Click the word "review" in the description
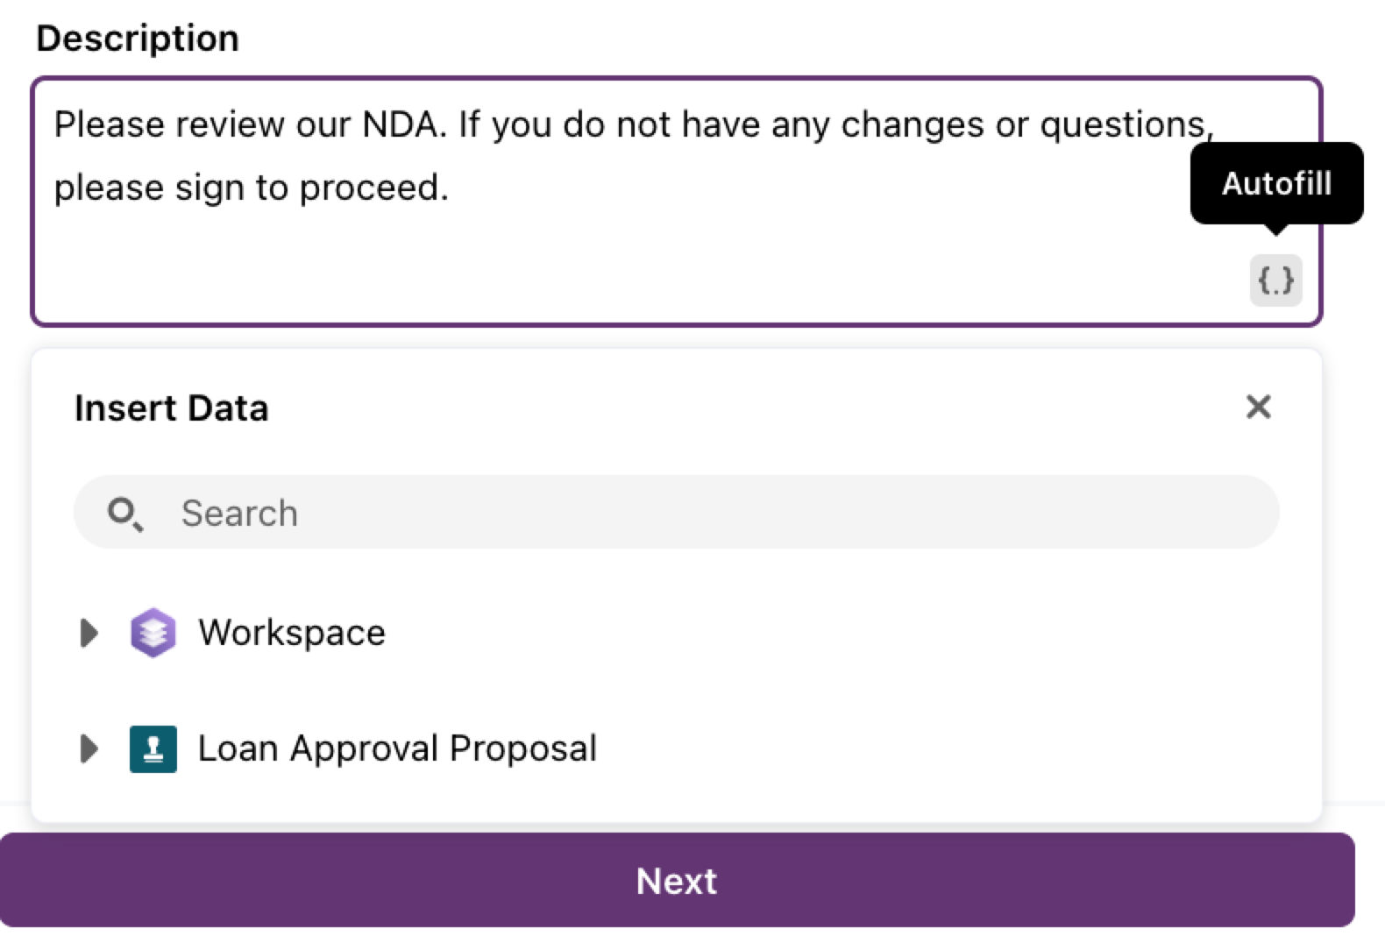This screenshot has width=1385, height=950. click(x=231, y=124)
